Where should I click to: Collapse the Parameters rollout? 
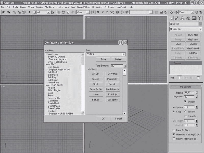click(x=185, y=87)
